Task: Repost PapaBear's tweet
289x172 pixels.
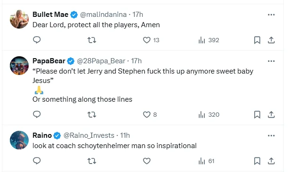Action: pyautogui.click(x=92, y=115)
